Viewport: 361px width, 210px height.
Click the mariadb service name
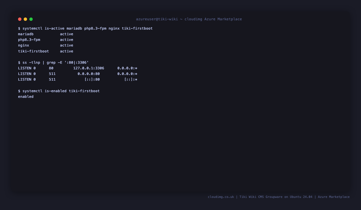[x=26, y=34]
